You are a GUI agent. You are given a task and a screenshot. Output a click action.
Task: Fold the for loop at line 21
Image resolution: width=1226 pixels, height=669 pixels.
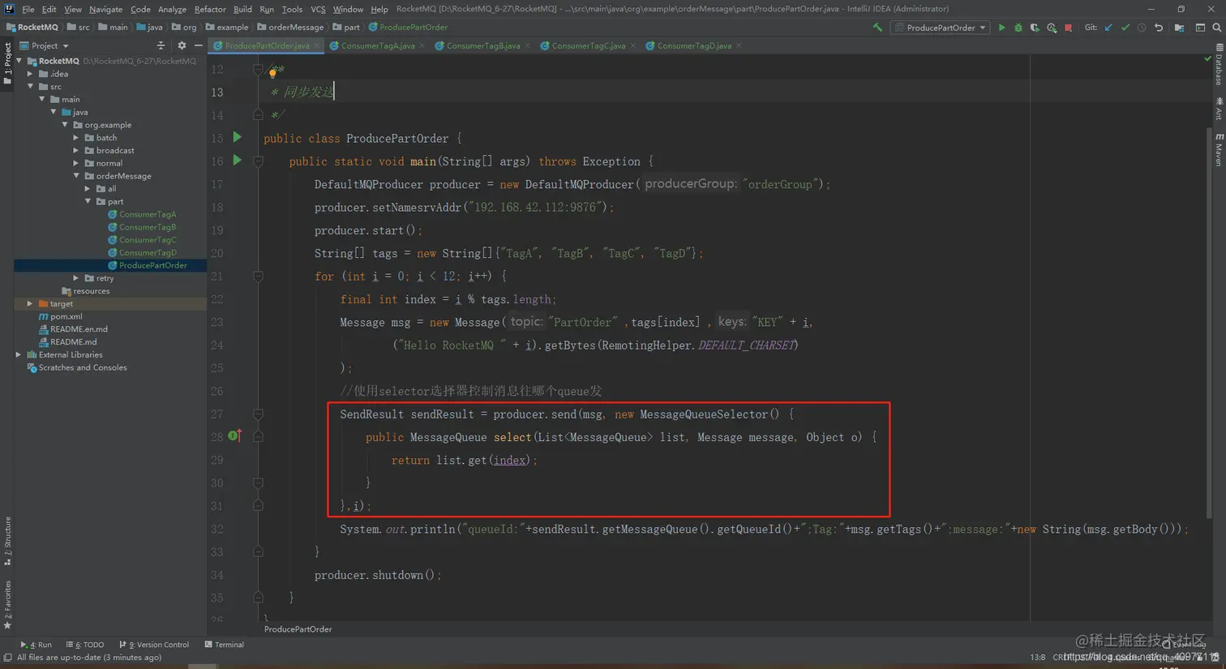click(258, 277)
